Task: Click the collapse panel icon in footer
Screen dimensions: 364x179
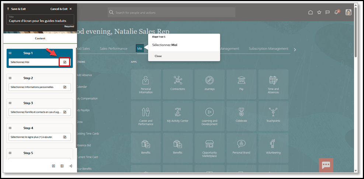Action: pyautogui.click(x=62, y=166)
